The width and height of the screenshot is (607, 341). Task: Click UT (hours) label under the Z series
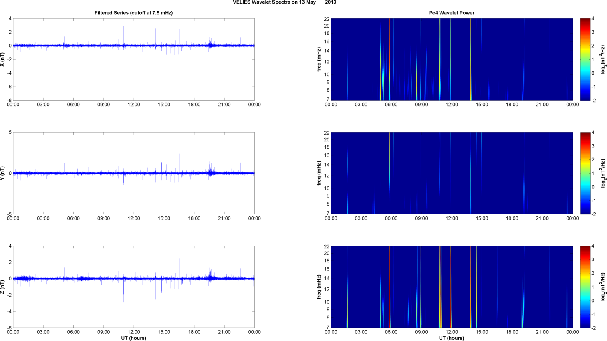(133, 338)
